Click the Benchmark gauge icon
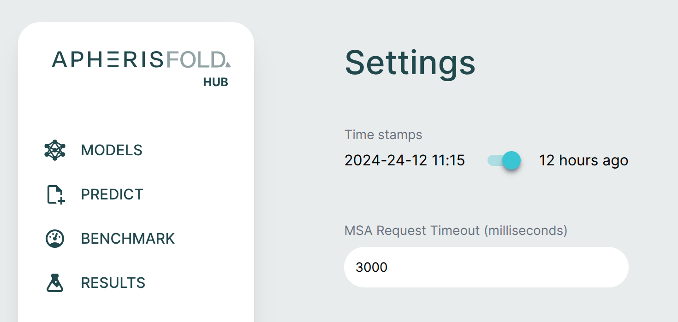Image resolution: width=678 pixels, height=322 pixels. (x=55, y=239)
